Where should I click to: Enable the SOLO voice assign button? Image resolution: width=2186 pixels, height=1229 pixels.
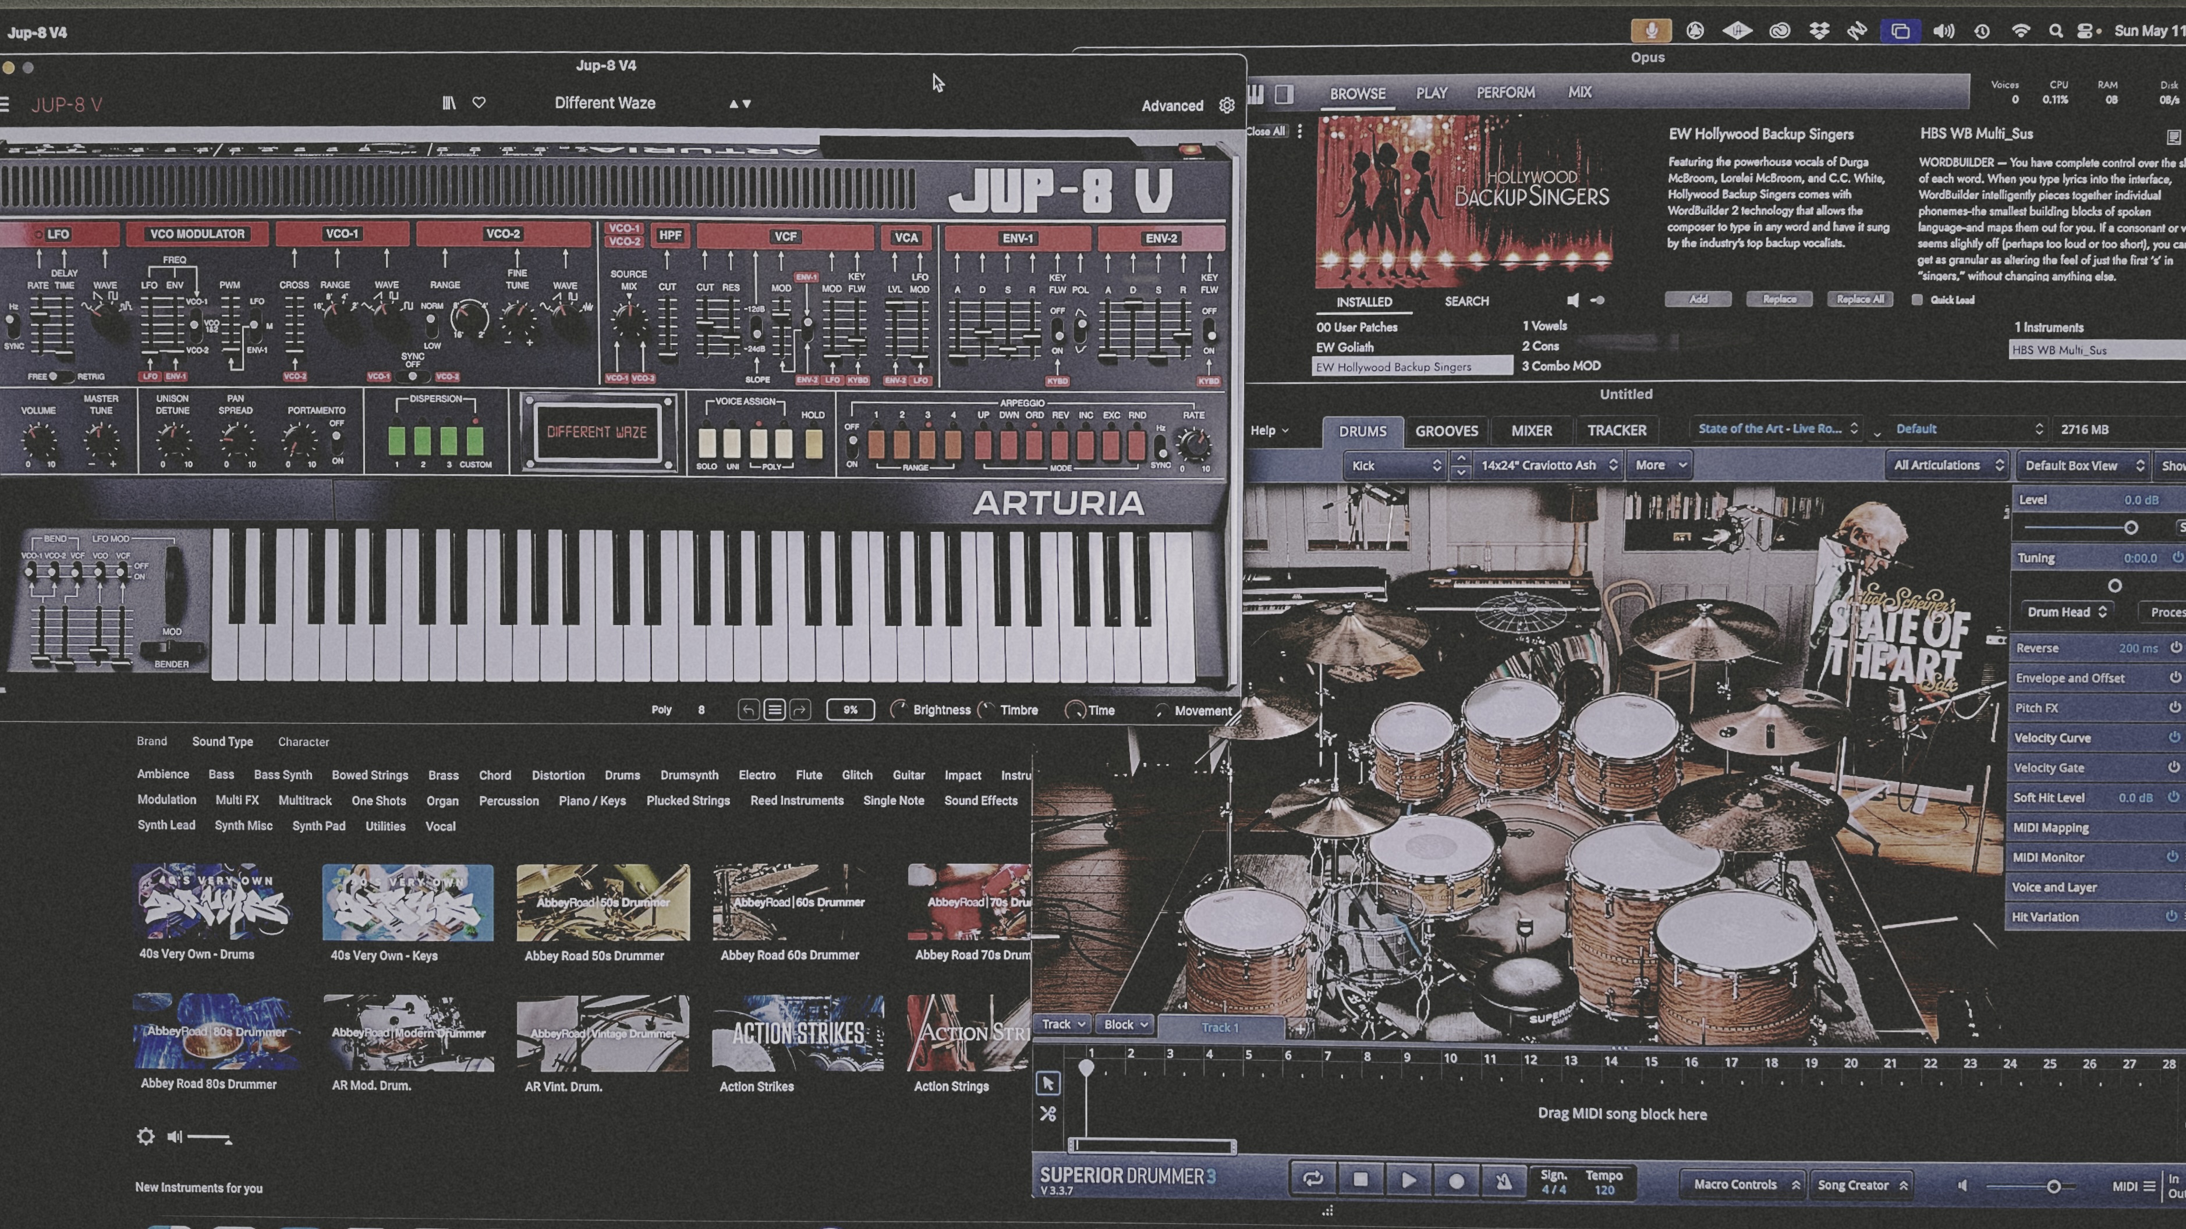707,443
